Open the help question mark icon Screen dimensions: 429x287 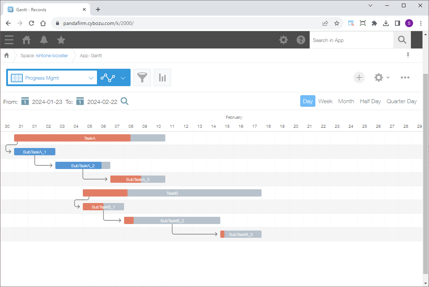[301, 40]
